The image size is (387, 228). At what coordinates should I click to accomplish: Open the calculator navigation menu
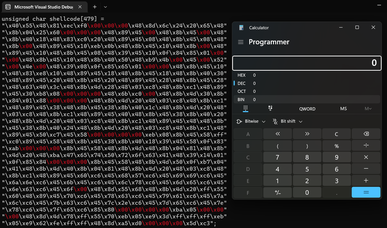click(240, 42)
